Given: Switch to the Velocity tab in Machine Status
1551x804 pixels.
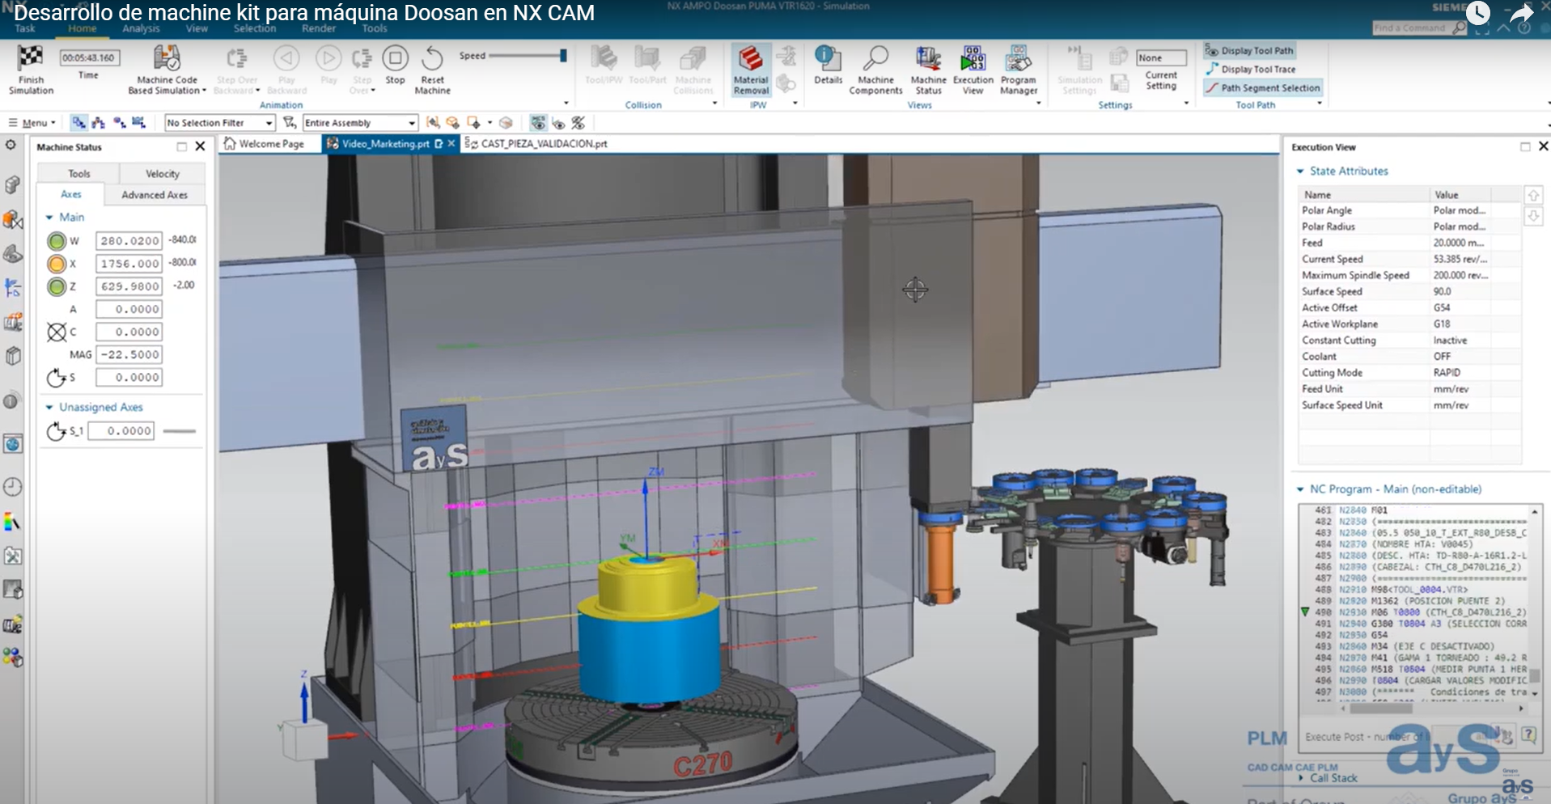Looking at the screenshot, I should (161, 172).
